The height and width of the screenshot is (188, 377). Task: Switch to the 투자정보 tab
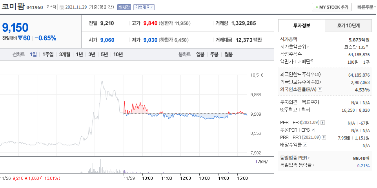[x=302, y=26]
